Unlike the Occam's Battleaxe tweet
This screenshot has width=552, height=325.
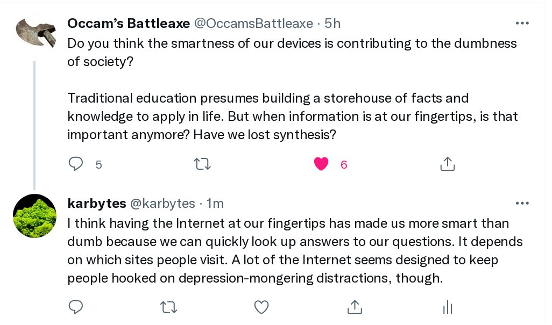[x=321, y=164]
